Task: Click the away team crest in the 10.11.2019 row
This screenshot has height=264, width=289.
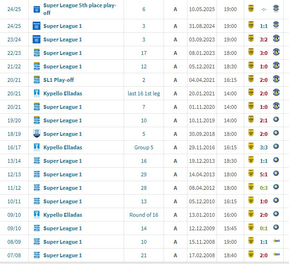Action: 275,120
